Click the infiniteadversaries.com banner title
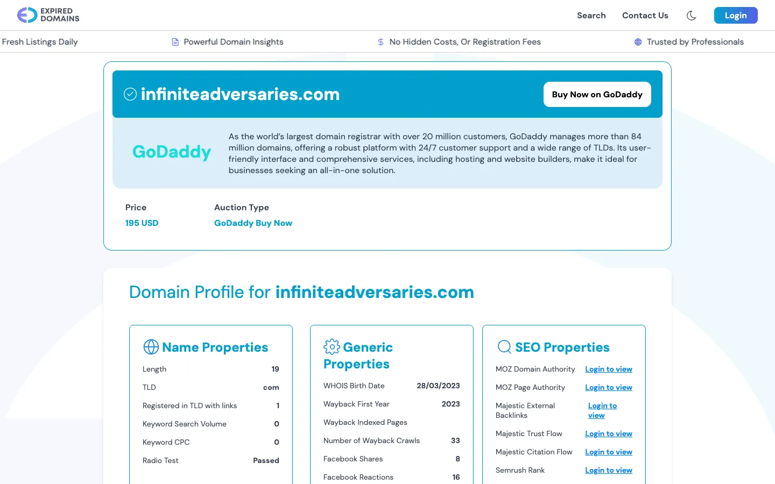This screenshot has height=484, width=775. [x=240, y=94]
